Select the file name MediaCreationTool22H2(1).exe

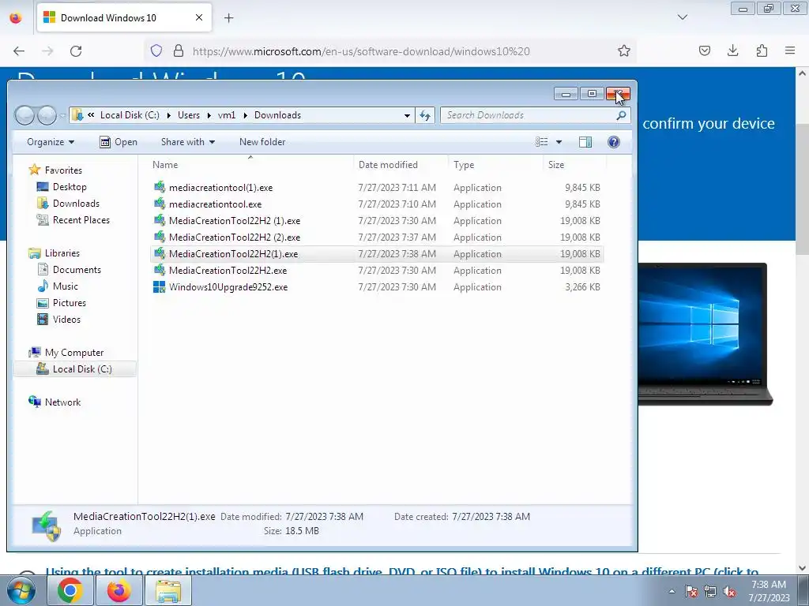click(x=233, y=254)
